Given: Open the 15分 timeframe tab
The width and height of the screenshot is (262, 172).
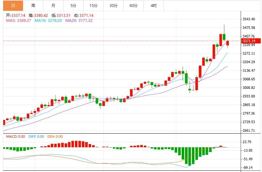Looking at the screenshot, I should point(93,6).
